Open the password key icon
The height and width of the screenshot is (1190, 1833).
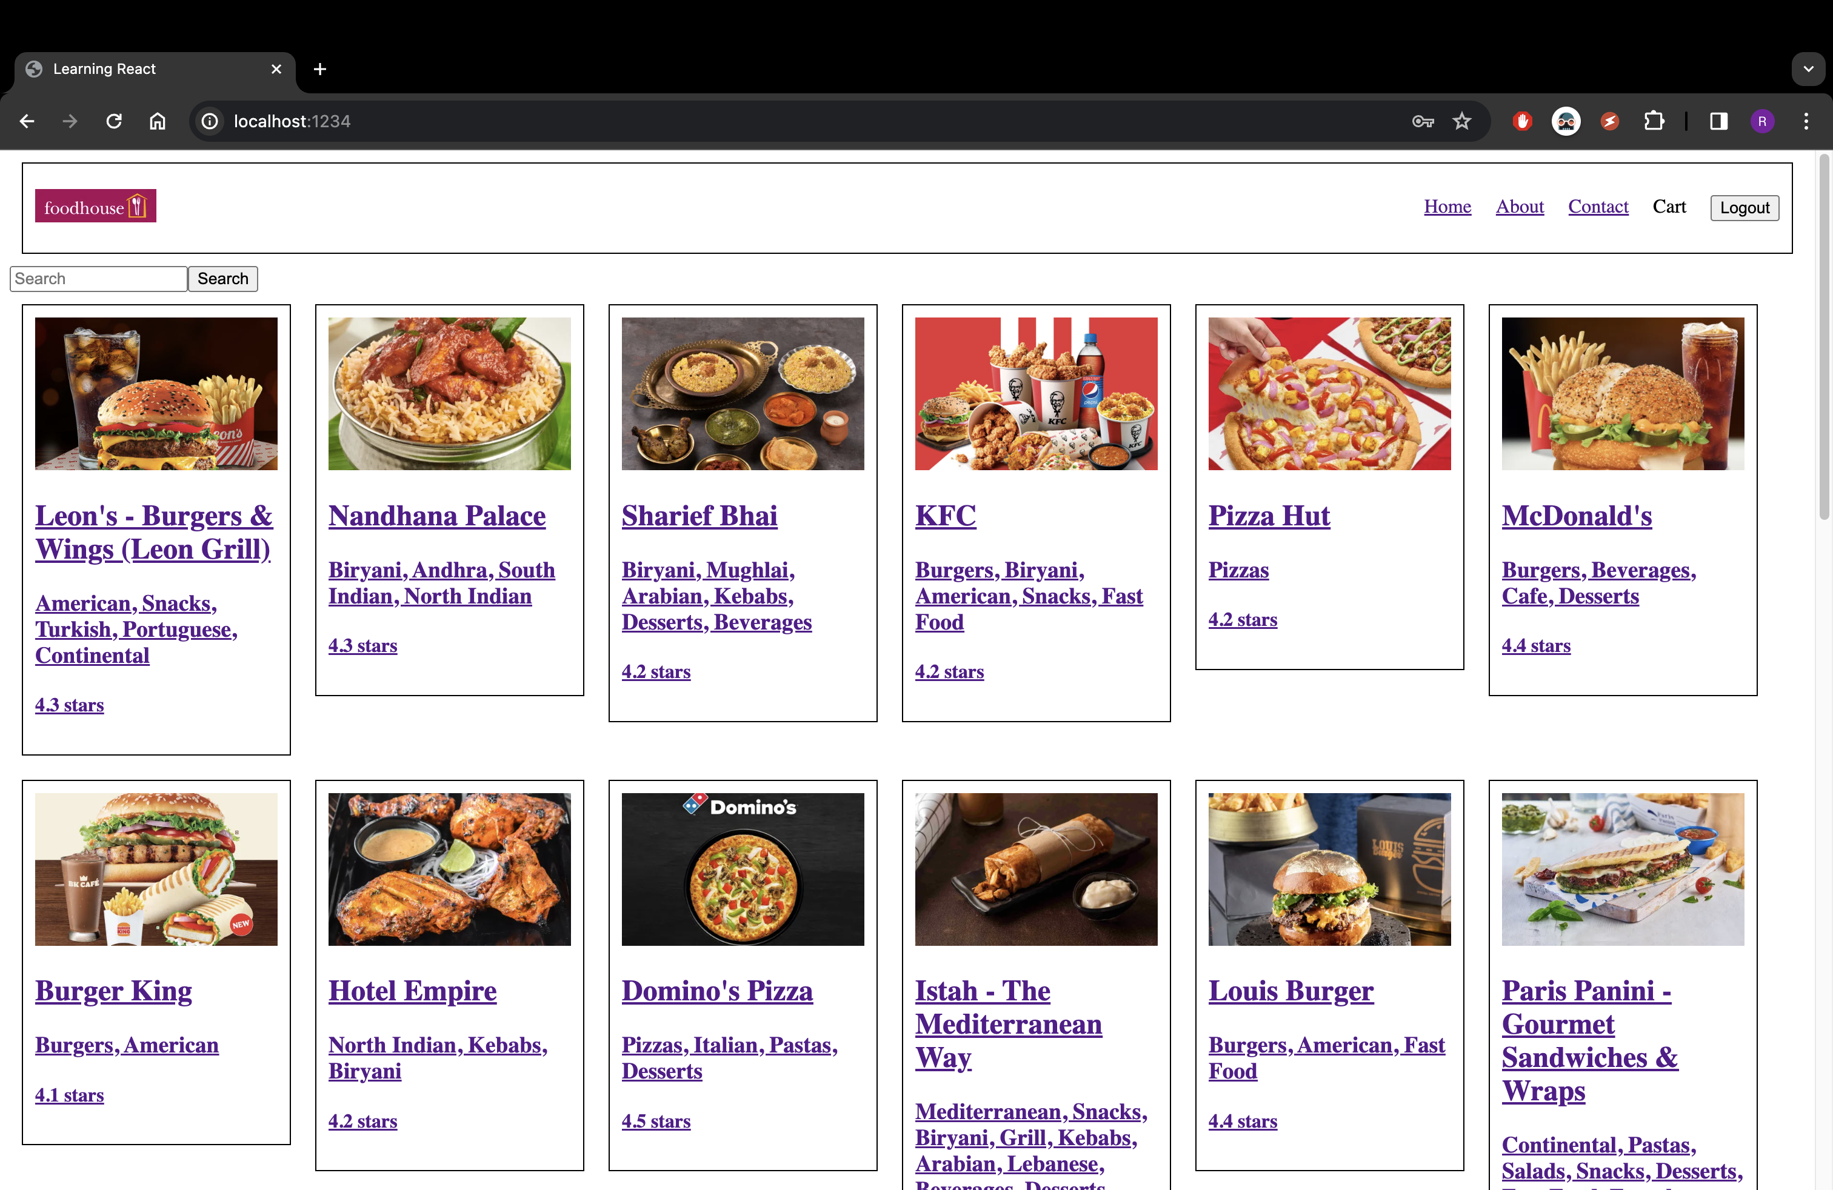[x=1423, y=122]
